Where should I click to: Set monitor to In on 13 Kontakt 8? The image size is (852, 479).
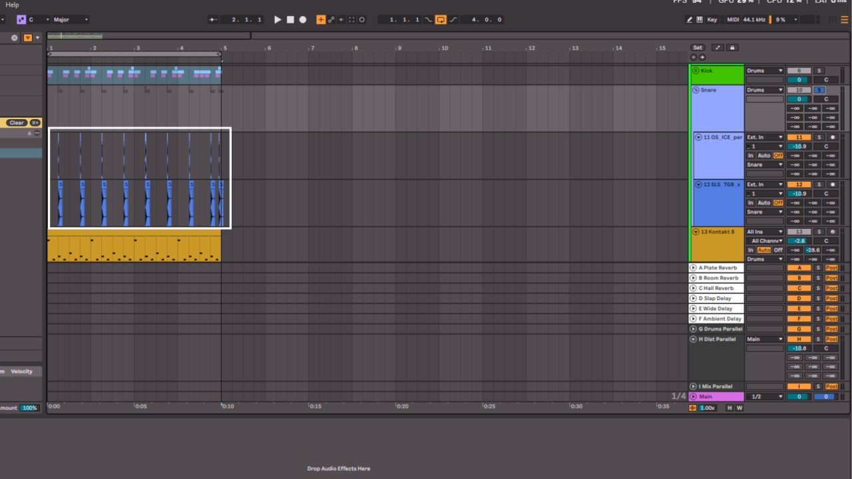751,250
